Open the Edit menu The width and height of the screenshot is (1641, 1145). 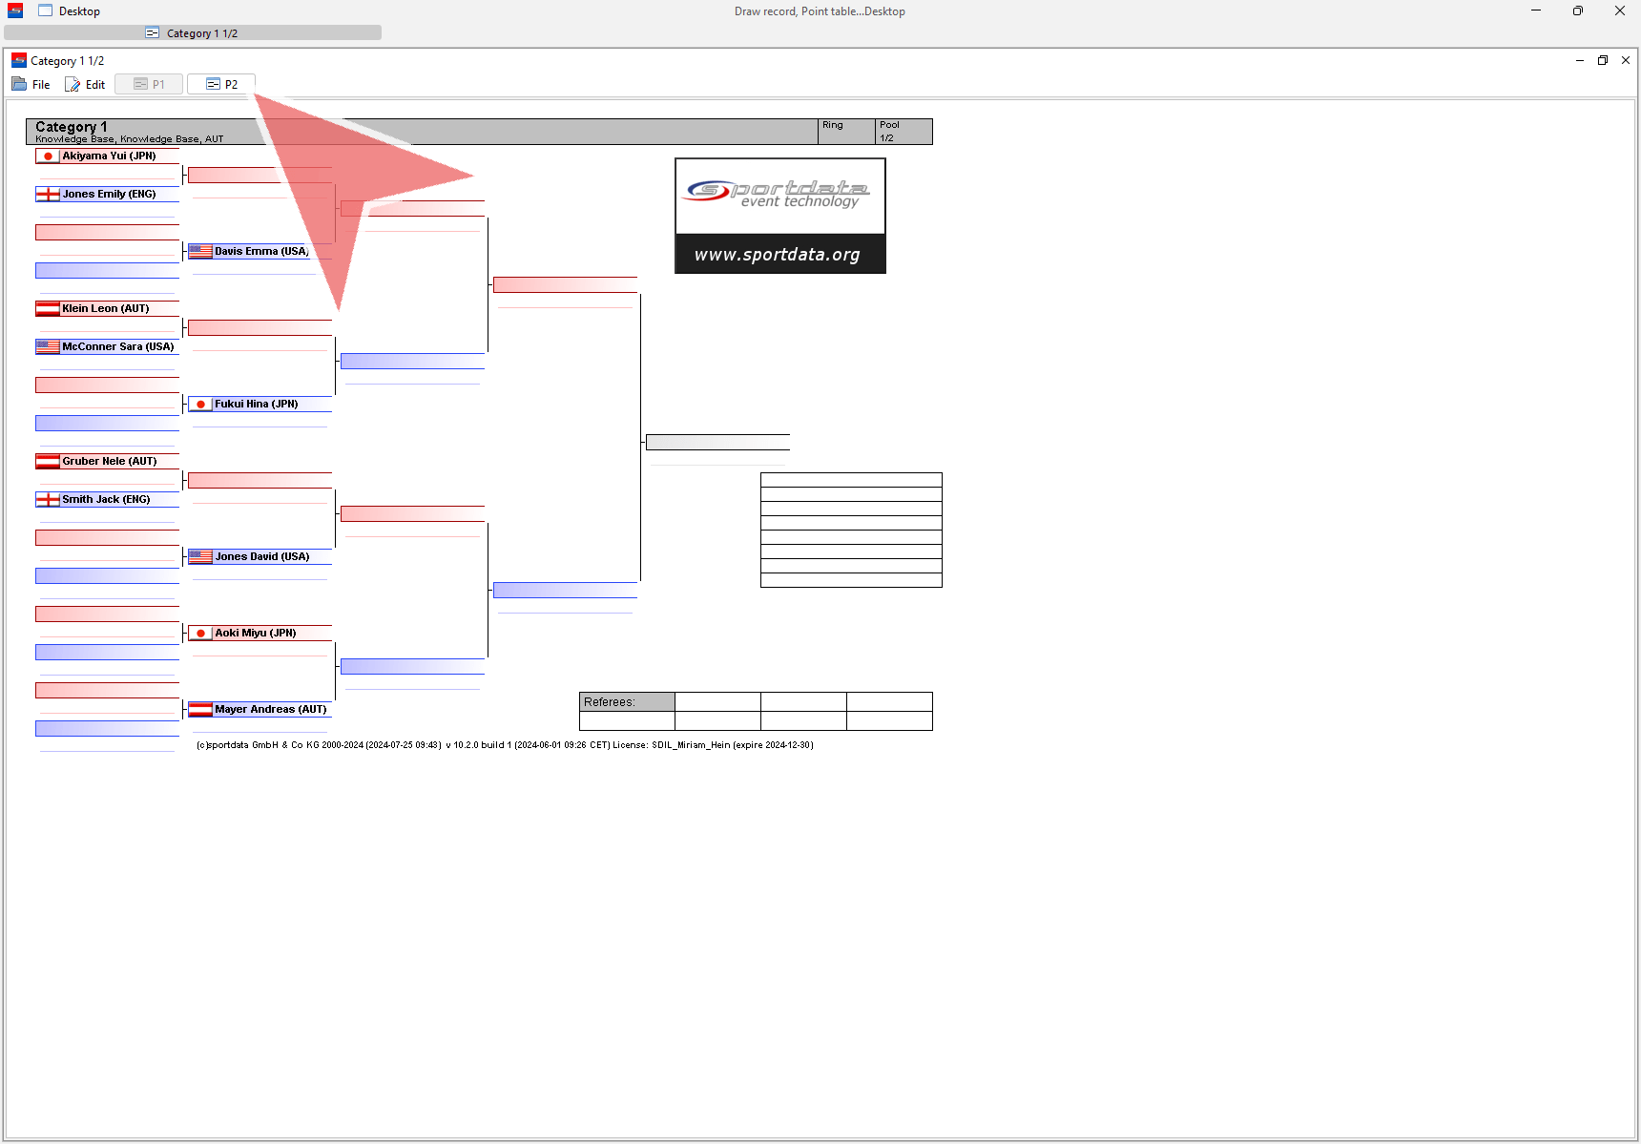coord(85,85)
